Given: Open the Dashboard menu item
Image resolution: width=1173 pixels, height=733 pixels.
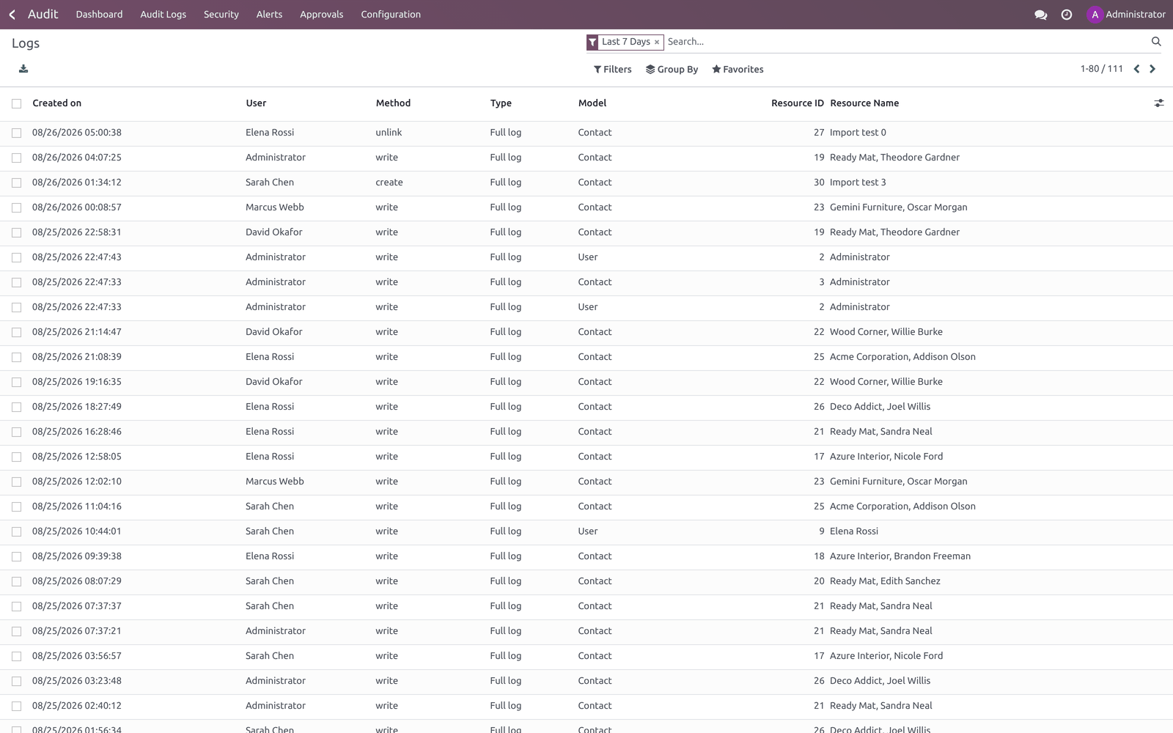Looking at the screenshot, I should click(x=99, y=15).
